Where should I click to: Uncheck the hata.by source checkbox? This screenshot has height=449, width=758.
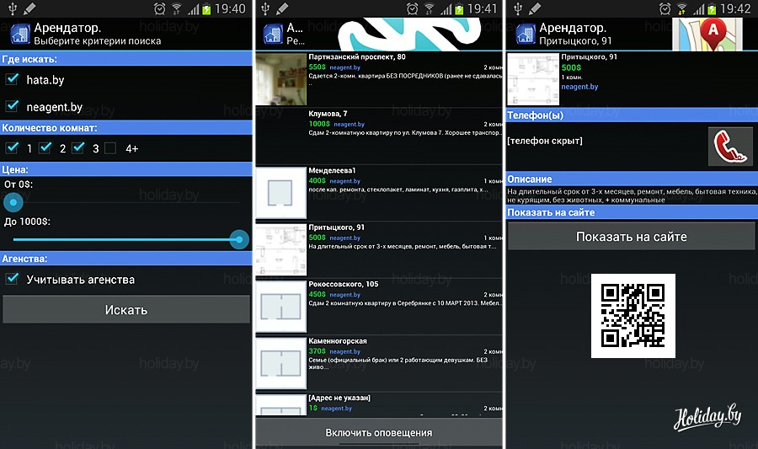(13, 80)
